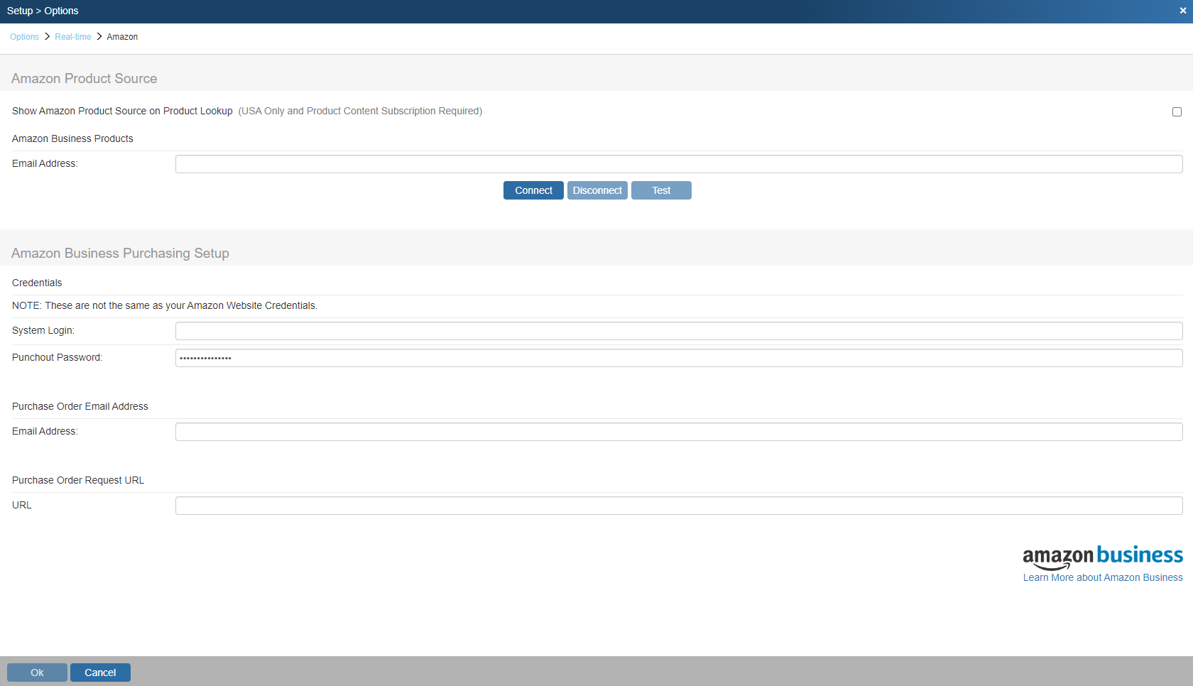The image size is (1193, 686).
Task: Click the Purchase Order Email Address label
Action: pyautogui.click(x=80, y=406)
